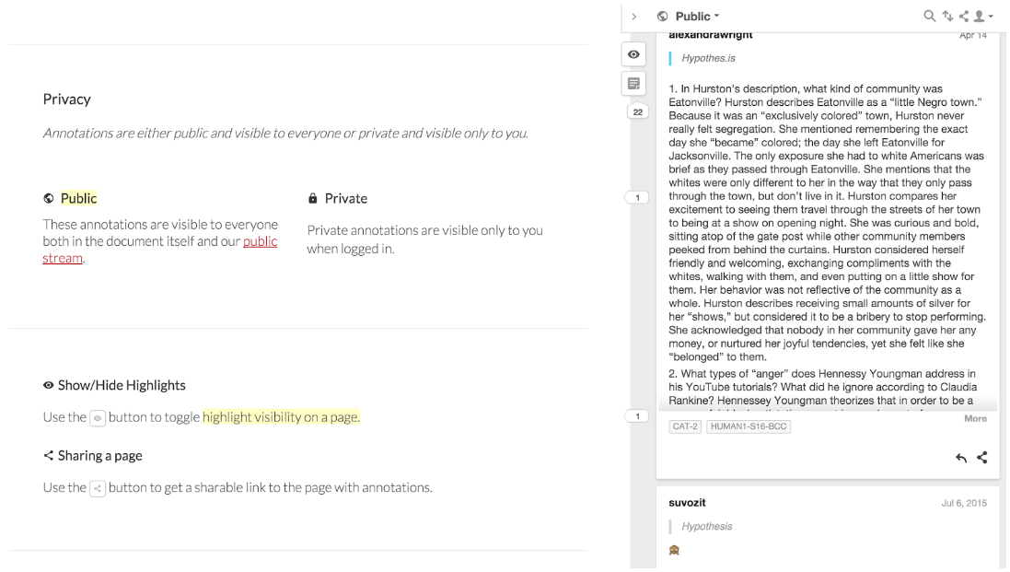Click the page notes icon in the sidebar

[x=633, y=83]
